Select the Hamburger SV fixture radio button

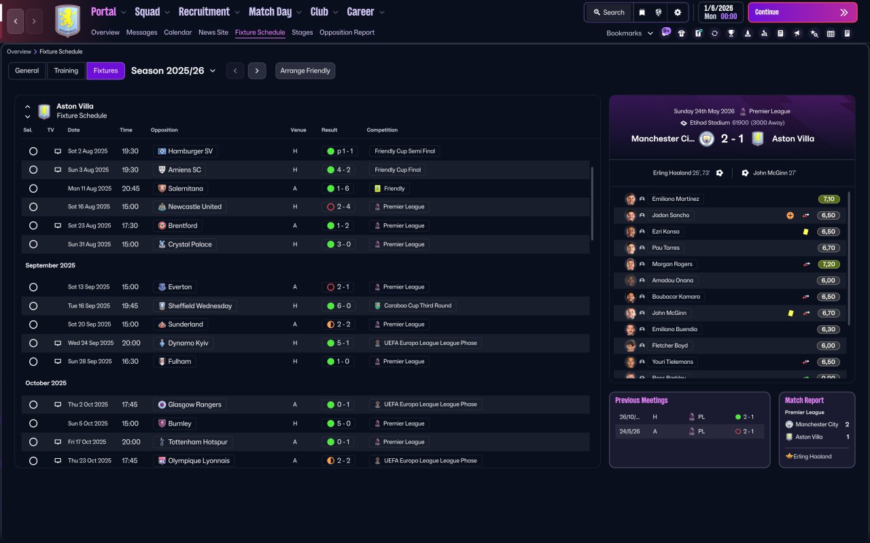coord(33,151)
